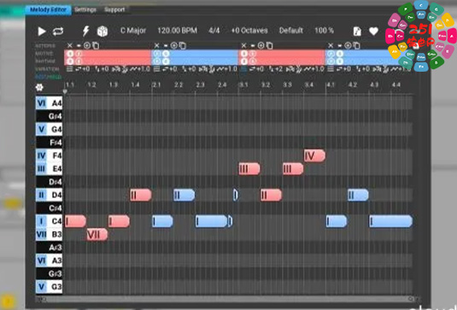Click the dice randomize icon
Viewport: 457px width, 310px height.
pos(103,32)
